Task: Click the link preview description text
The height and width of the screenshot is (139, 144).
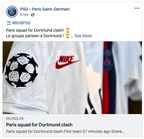Action: (x=65, y=131)
